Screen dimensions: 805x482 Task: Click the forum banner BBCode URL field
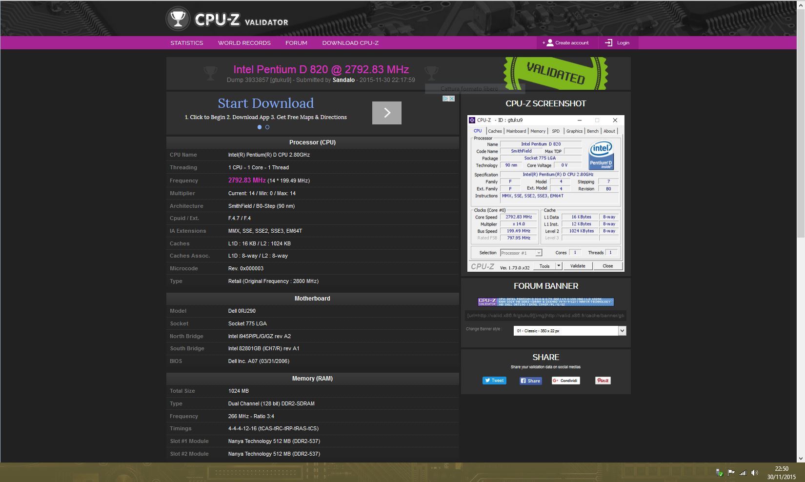545,316
